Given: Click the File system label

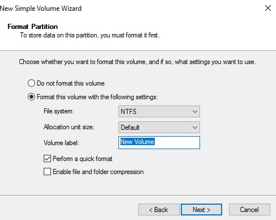Looking at the screenshot, I should [x=59, y=111].
